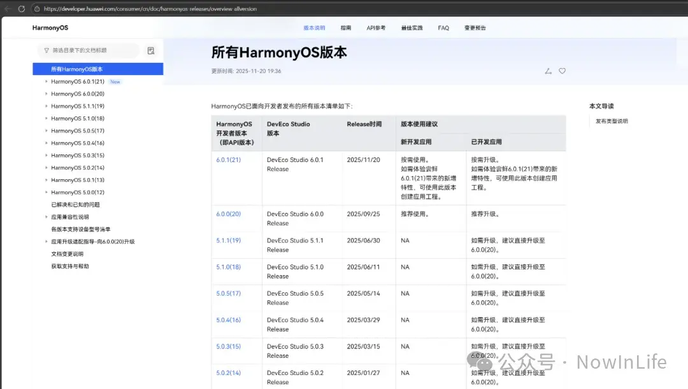
Task: Click the site security lock icon
Action: tap(37, 9)
